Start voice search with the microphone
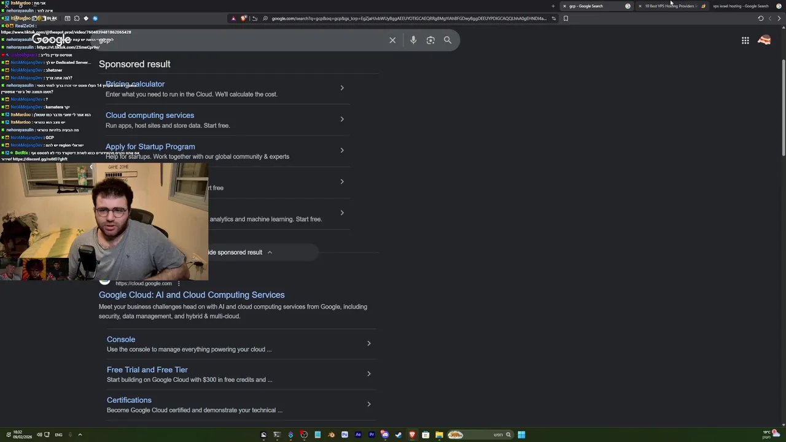Viewport: 786px width, 442px height. pyautogui.click(x=413, y=40)
